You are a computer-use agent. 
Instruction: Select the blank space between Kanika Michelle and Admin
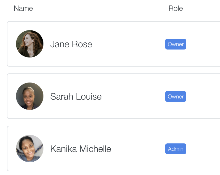[138, 149]
